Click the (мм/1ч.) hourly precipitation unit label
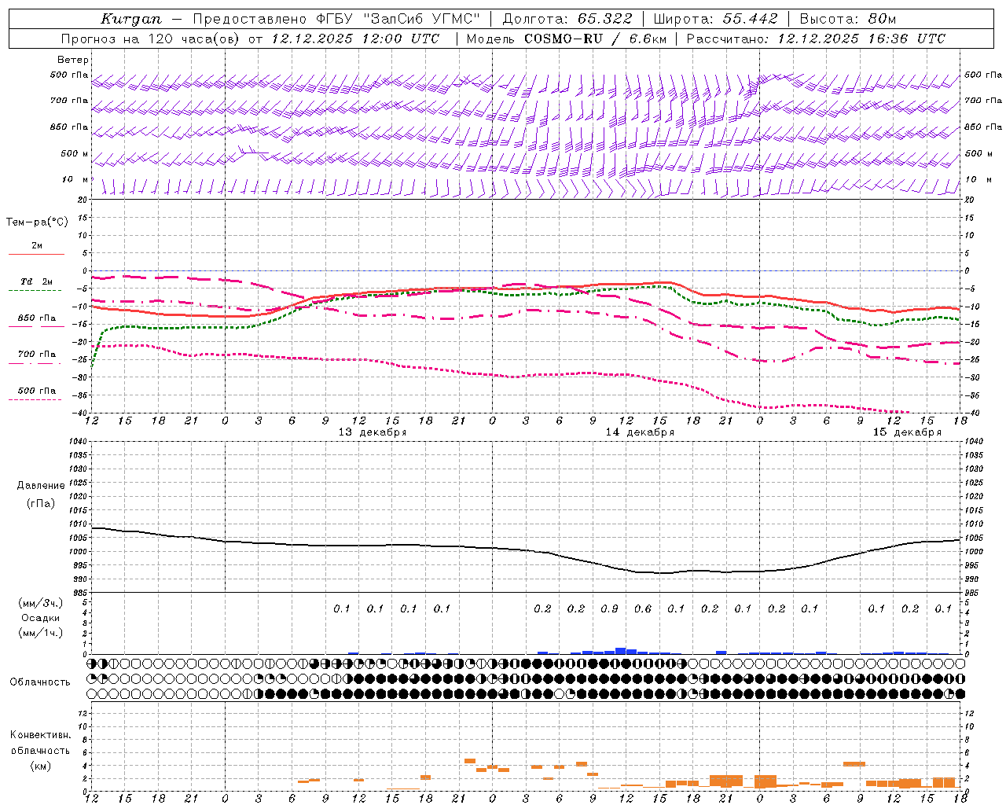 point(41,633)
